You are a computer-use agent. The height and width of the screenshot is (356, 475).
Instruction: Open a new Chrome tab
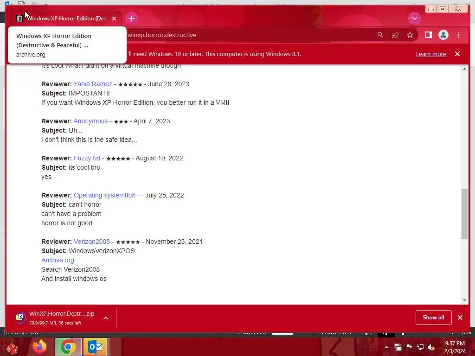point(131,19)
